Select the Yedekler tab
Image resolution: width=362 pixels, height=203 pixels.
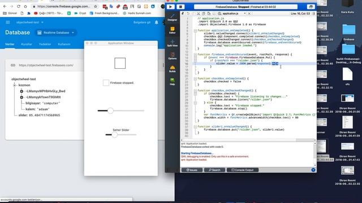pyautogui.click(x=45, y=44)
